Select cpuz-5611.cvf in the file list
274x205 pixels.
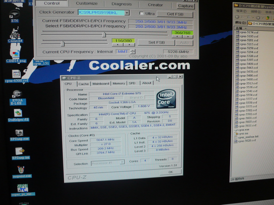point(245,126)
